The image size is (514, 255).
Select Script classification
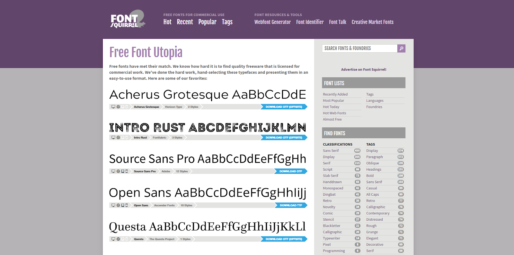328,170
